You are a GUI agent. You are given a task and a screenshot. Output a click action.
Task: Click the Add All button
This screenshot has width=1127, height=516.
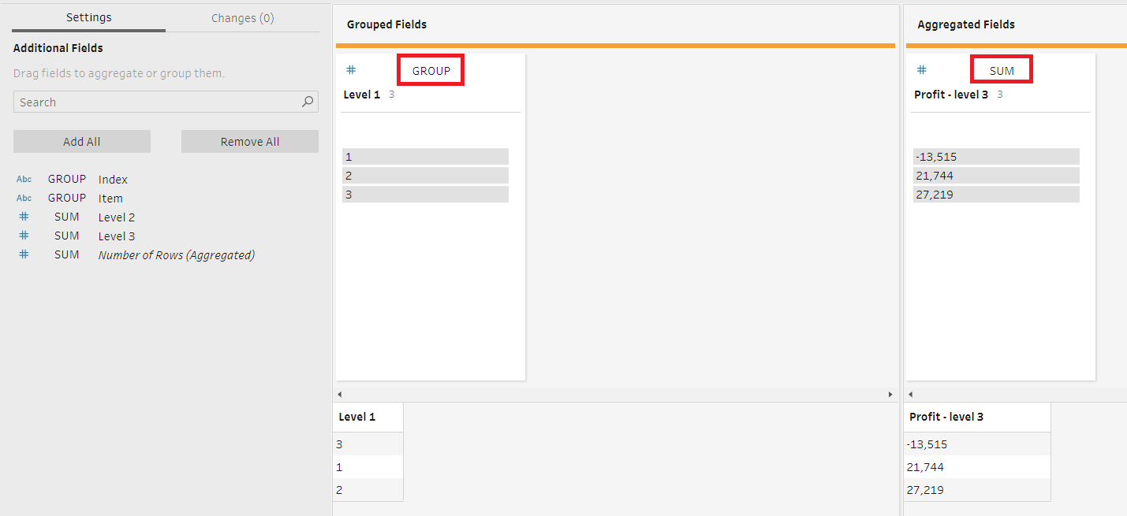pyautogui.click(x=82, y=142)
